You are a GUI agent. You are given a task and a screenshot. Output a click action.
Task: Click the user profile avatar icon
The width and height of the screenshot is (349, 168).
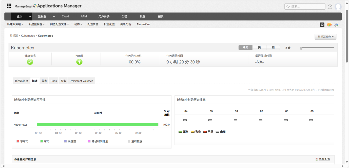click(338, 7)
